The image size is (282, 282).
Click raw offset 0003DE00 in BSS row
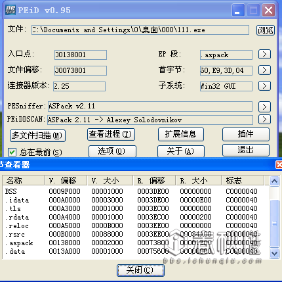[153, 191]
